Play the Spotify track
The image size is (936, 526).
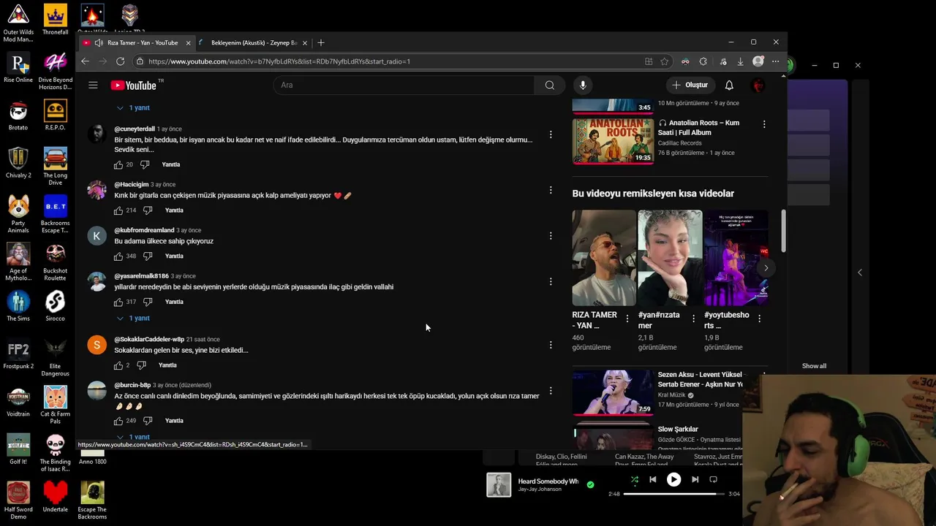(673, 480)
